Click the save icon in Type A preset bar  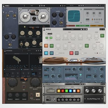(80, 84)
